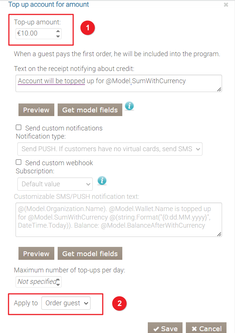Click the lower Get model fields button
Screen dimensions: 235x333
click(90, 254)
